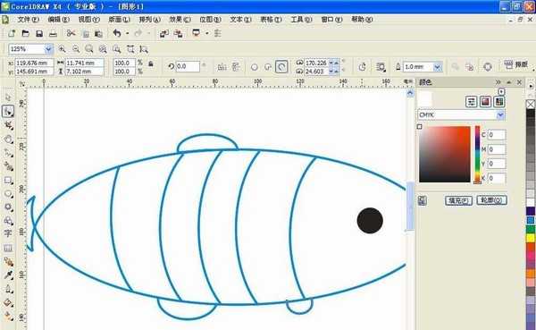Select the Pick tool in toolbox

pos(8,97)
